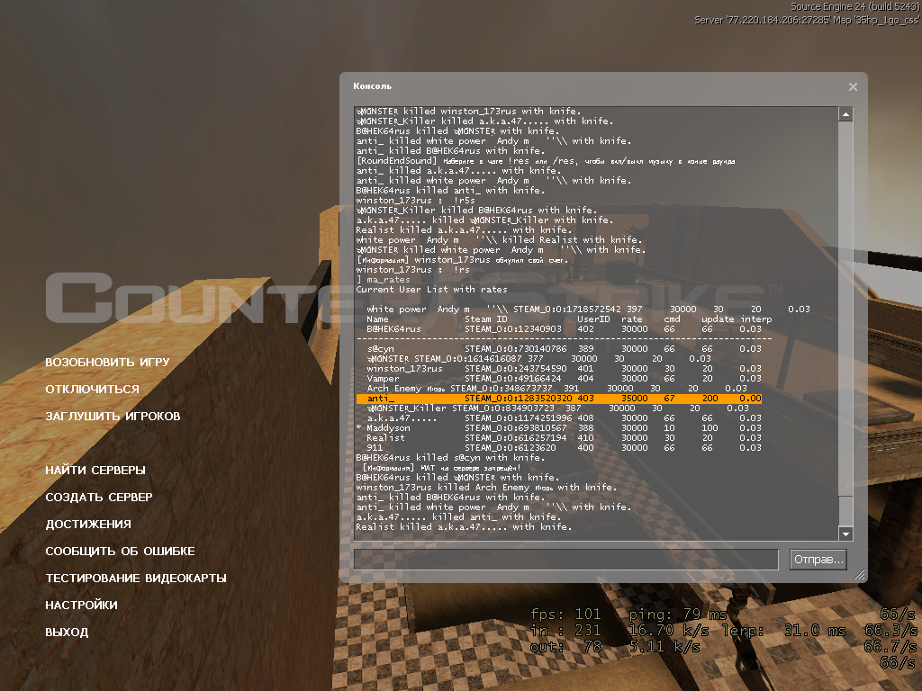Close the Консоль window
Viewport: 922px width, 691px height.
coord(853,87)
